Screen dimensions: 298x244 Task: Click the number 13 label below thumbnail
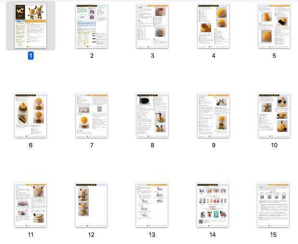(x=152, y=235)
